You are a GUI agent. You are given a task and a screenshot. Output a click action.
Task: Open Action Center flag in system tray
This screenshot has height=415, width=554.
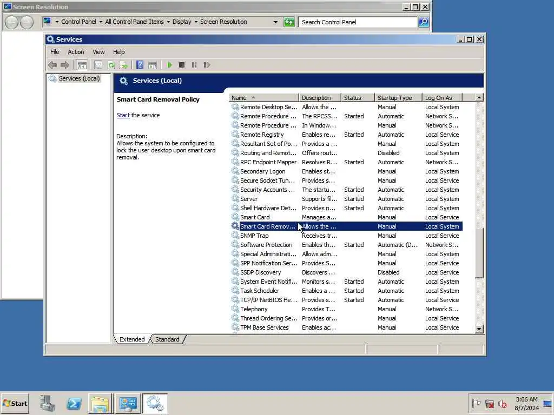click(x=476, y=403)
